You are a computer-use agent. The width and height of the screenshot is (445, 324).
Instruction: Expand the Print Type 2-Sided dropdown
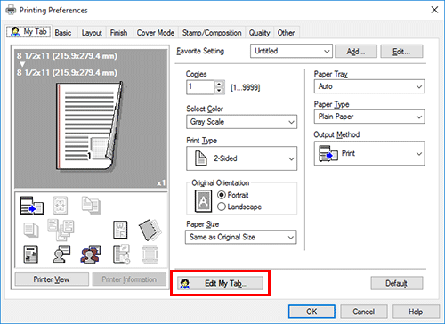coord(241,158)
